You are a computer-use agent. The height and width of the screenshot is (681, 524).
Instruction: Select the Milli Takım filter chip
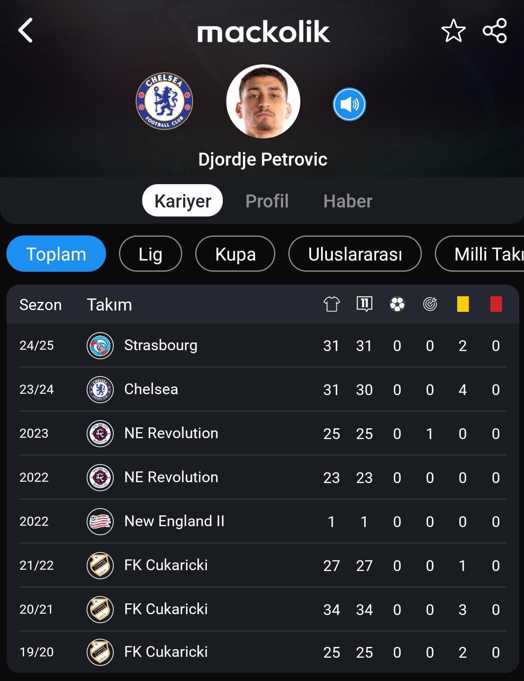[x=479, y=254]
